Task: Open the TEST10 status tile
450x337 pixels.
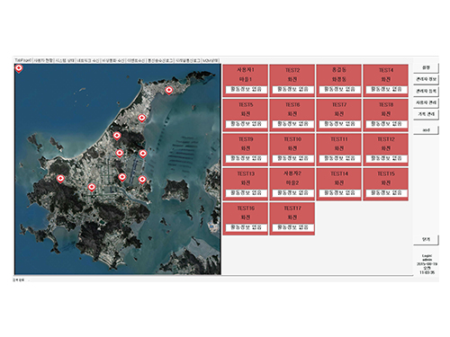Action: [292, 149]
